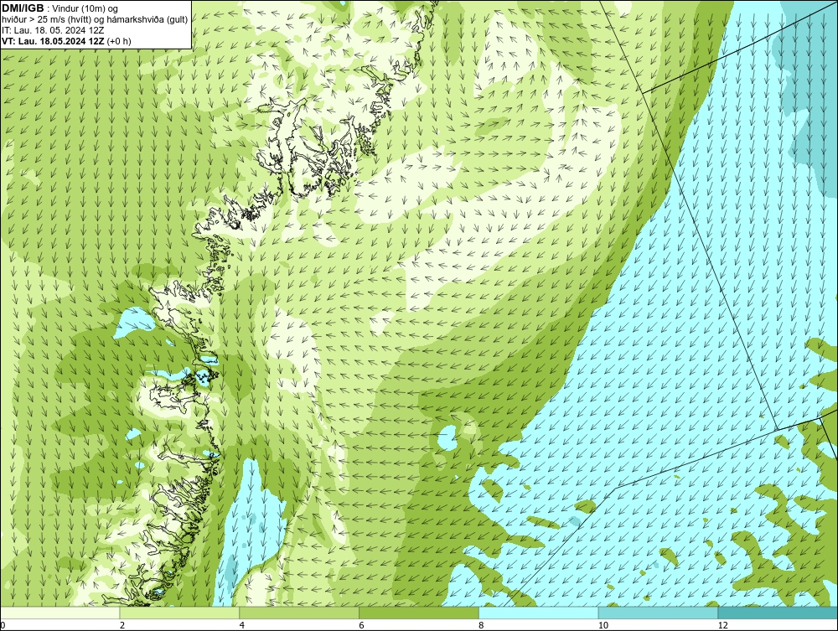Click the 2–4 m/s light green swatch
The height and width of the screenshot is (631, 838).
click(179, 613)
